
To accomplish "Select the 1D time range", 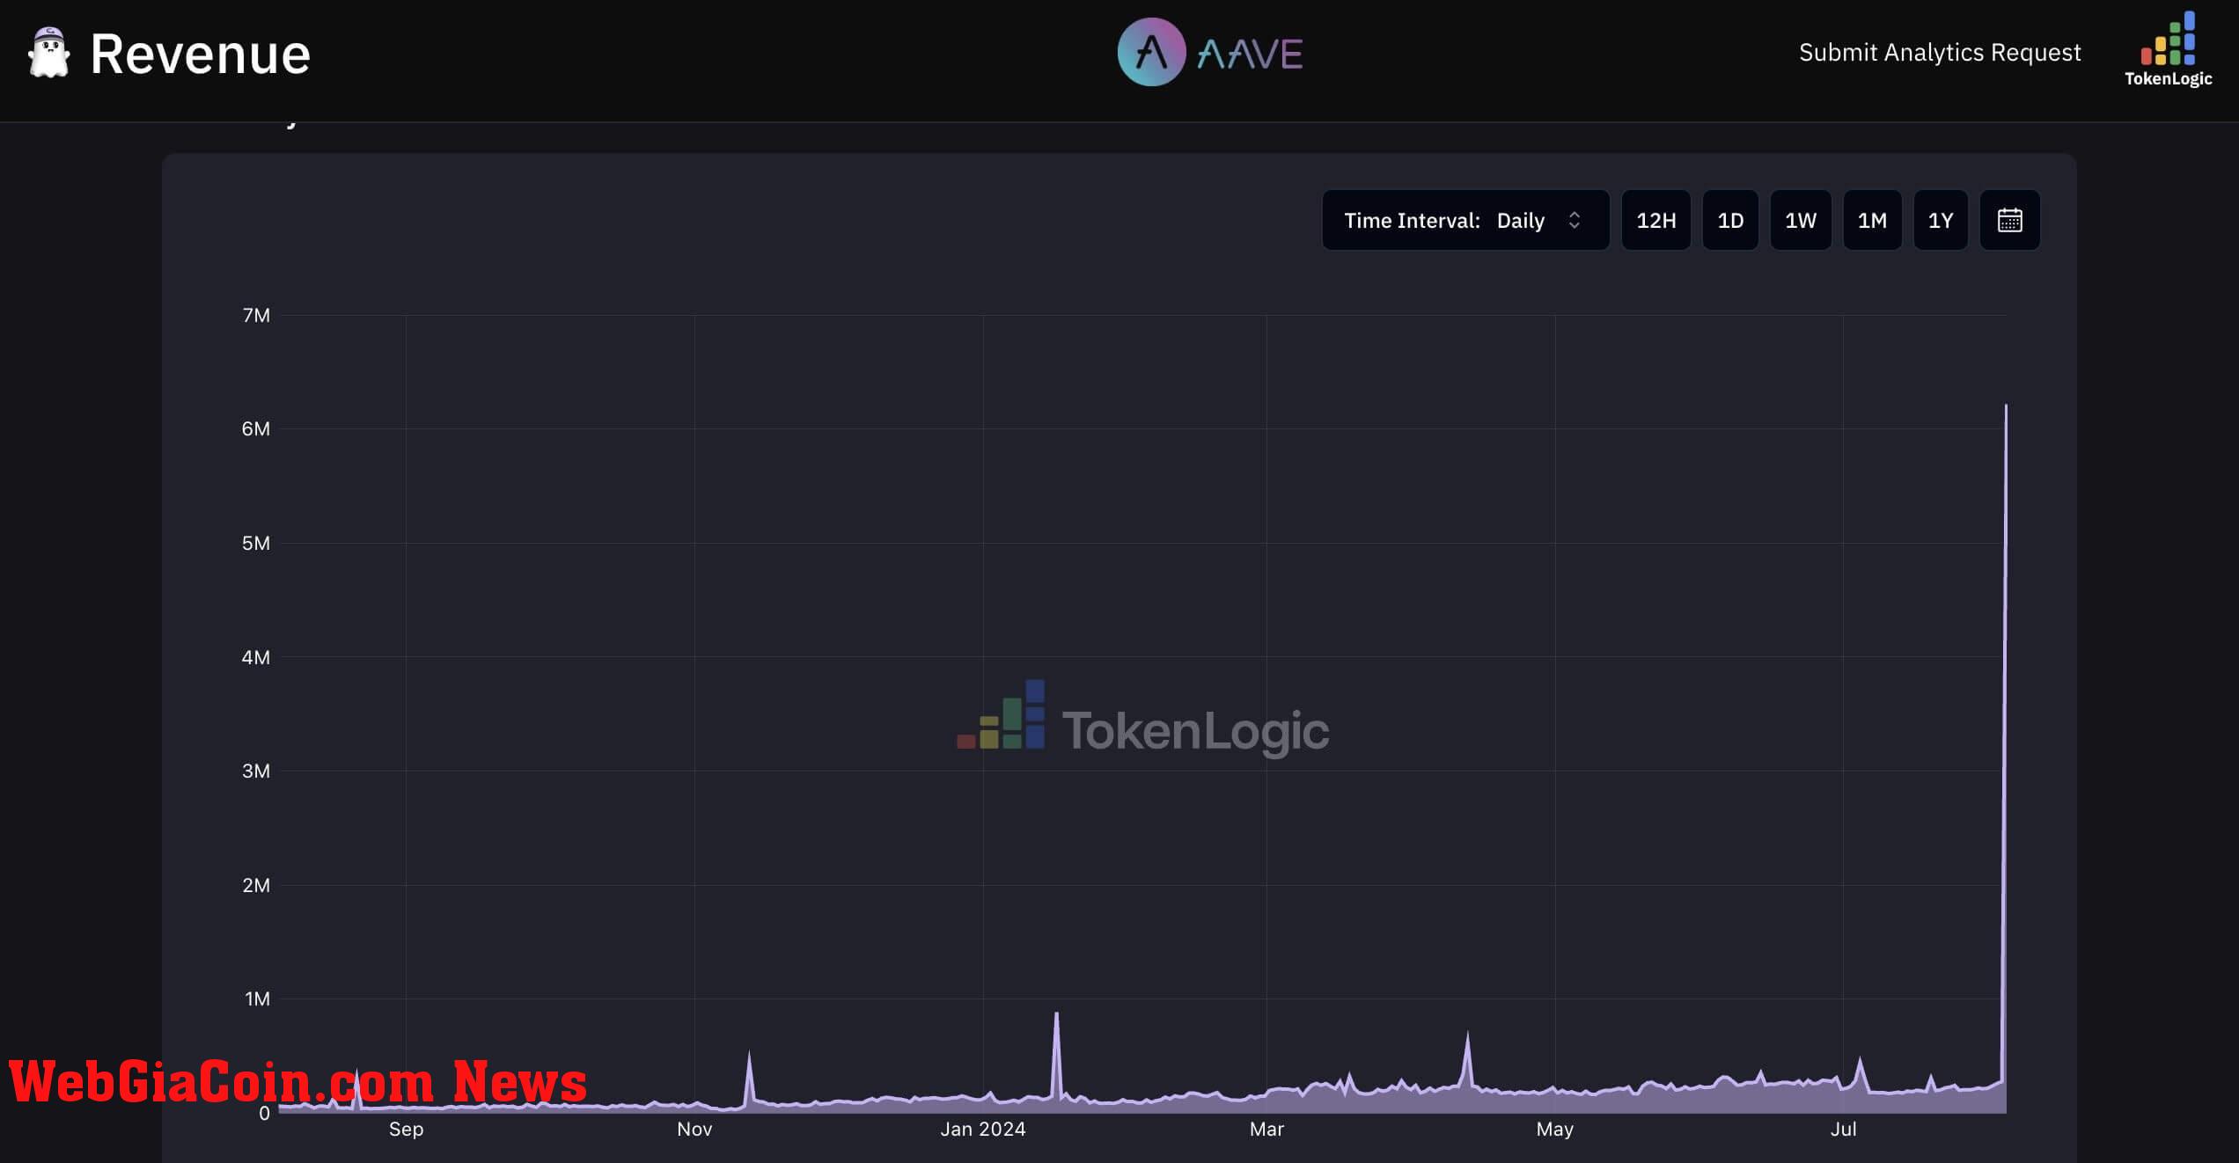I will [1730, 220].
